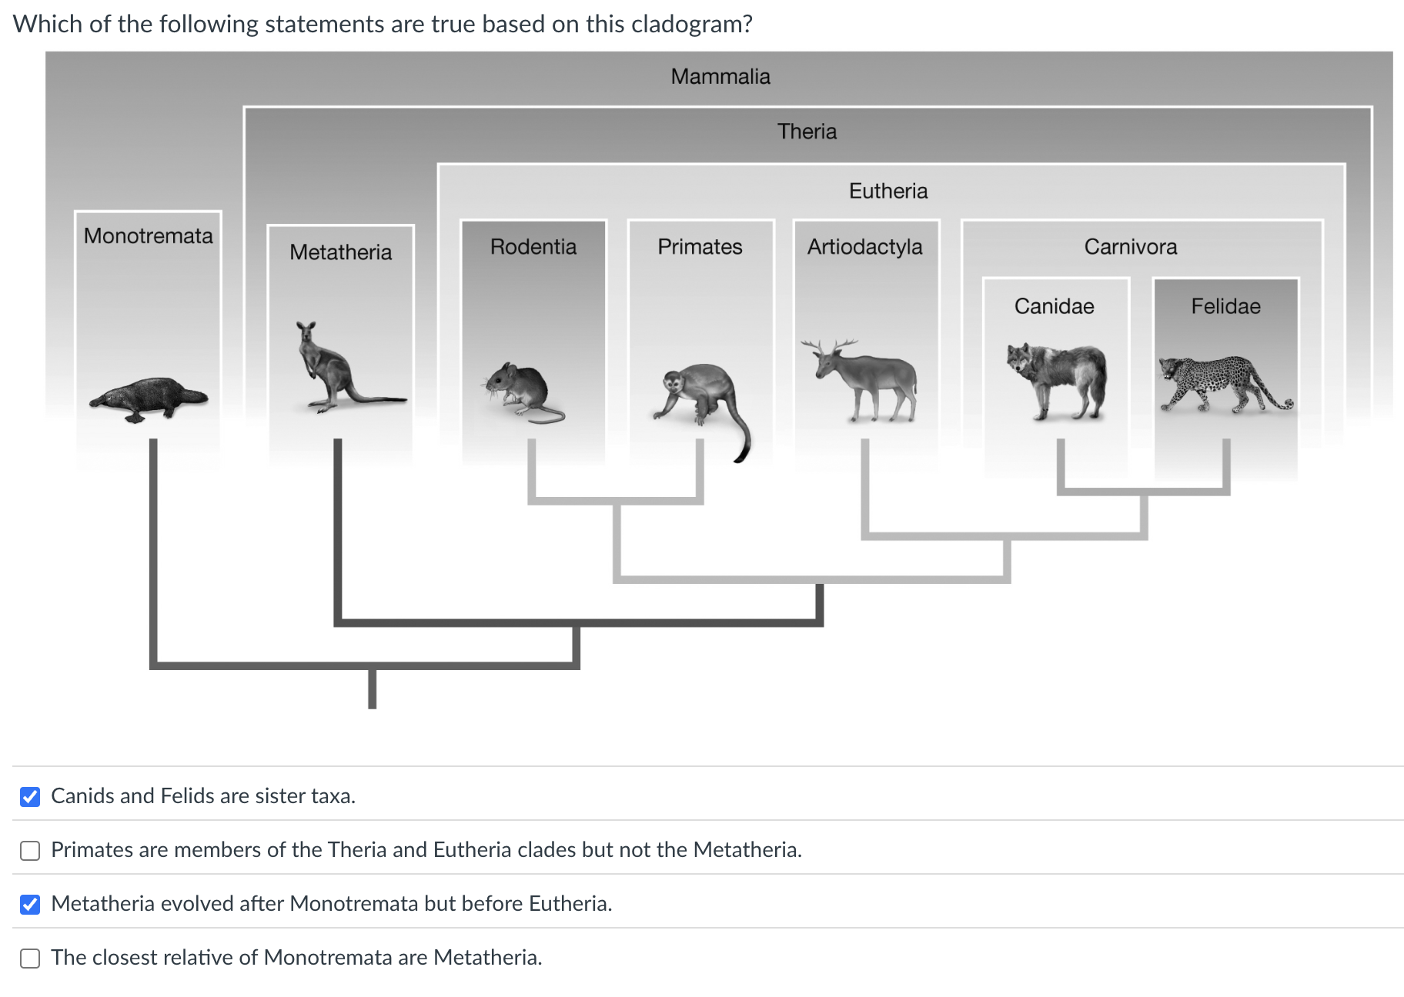
Task: Click the text 'Canids and Felids are sister taxa.'
Action: click(203, 795)
